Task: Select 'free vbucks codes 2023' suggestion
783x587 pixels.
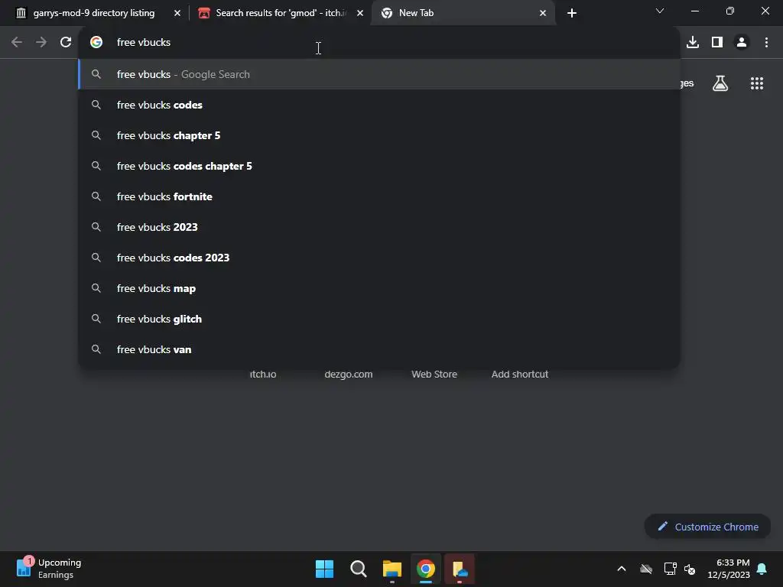Action: (379, 258)
